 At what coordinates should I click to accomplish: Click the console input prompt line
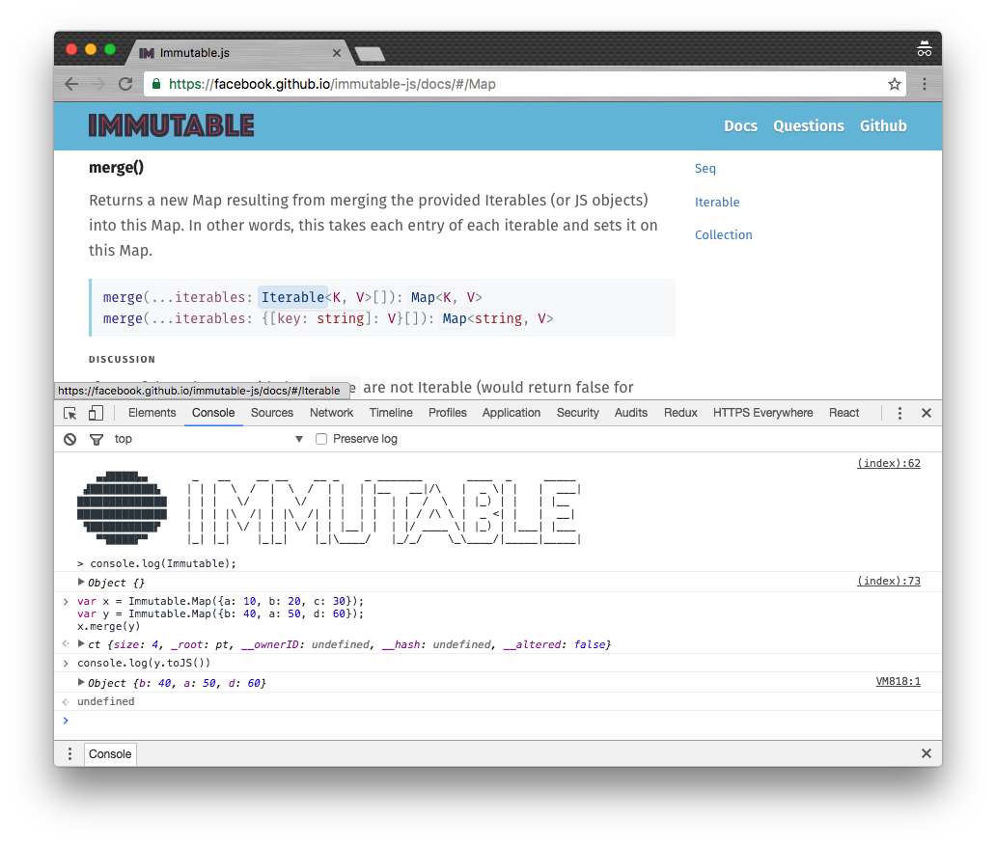tap(498, 721)
